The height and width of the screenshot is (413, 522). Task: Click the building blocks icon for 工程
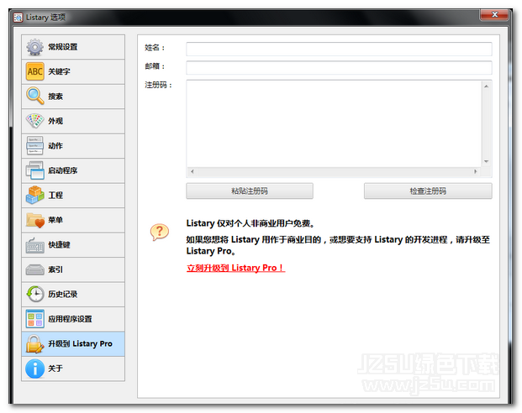click(35, 195)
